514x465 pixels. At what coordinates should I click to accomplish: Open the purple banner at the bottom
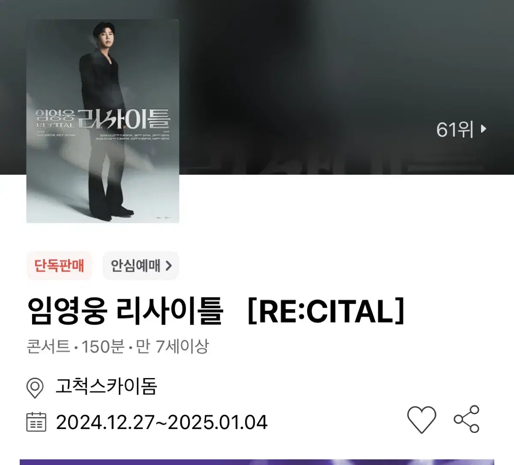pos(257,462)
